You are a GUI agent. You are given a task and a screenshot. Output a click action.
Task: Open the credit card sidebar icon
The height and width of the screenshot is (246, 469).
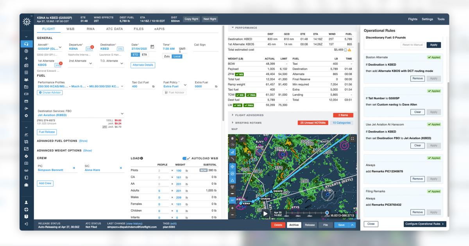click(x=26, y=101)
